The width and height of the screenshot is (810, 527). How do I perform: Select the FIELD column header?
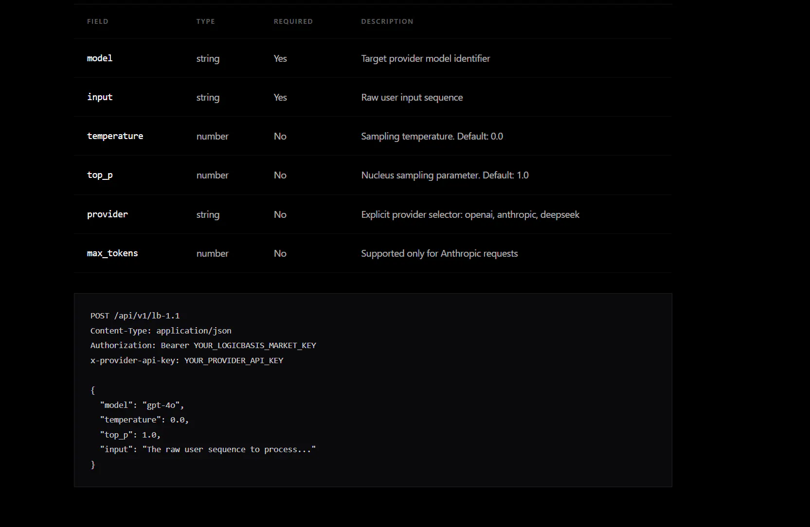(97, 21)
